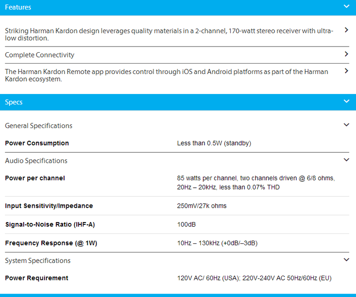Viewport: 356px width, 297px height.
Task: Expand Complete Connectivity arrow
Action: 346,54
